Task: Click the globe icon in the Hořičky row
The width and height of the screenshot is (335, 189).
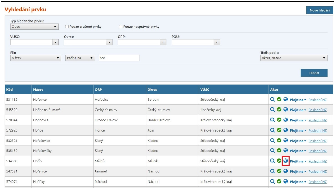Action: [285, 181]
